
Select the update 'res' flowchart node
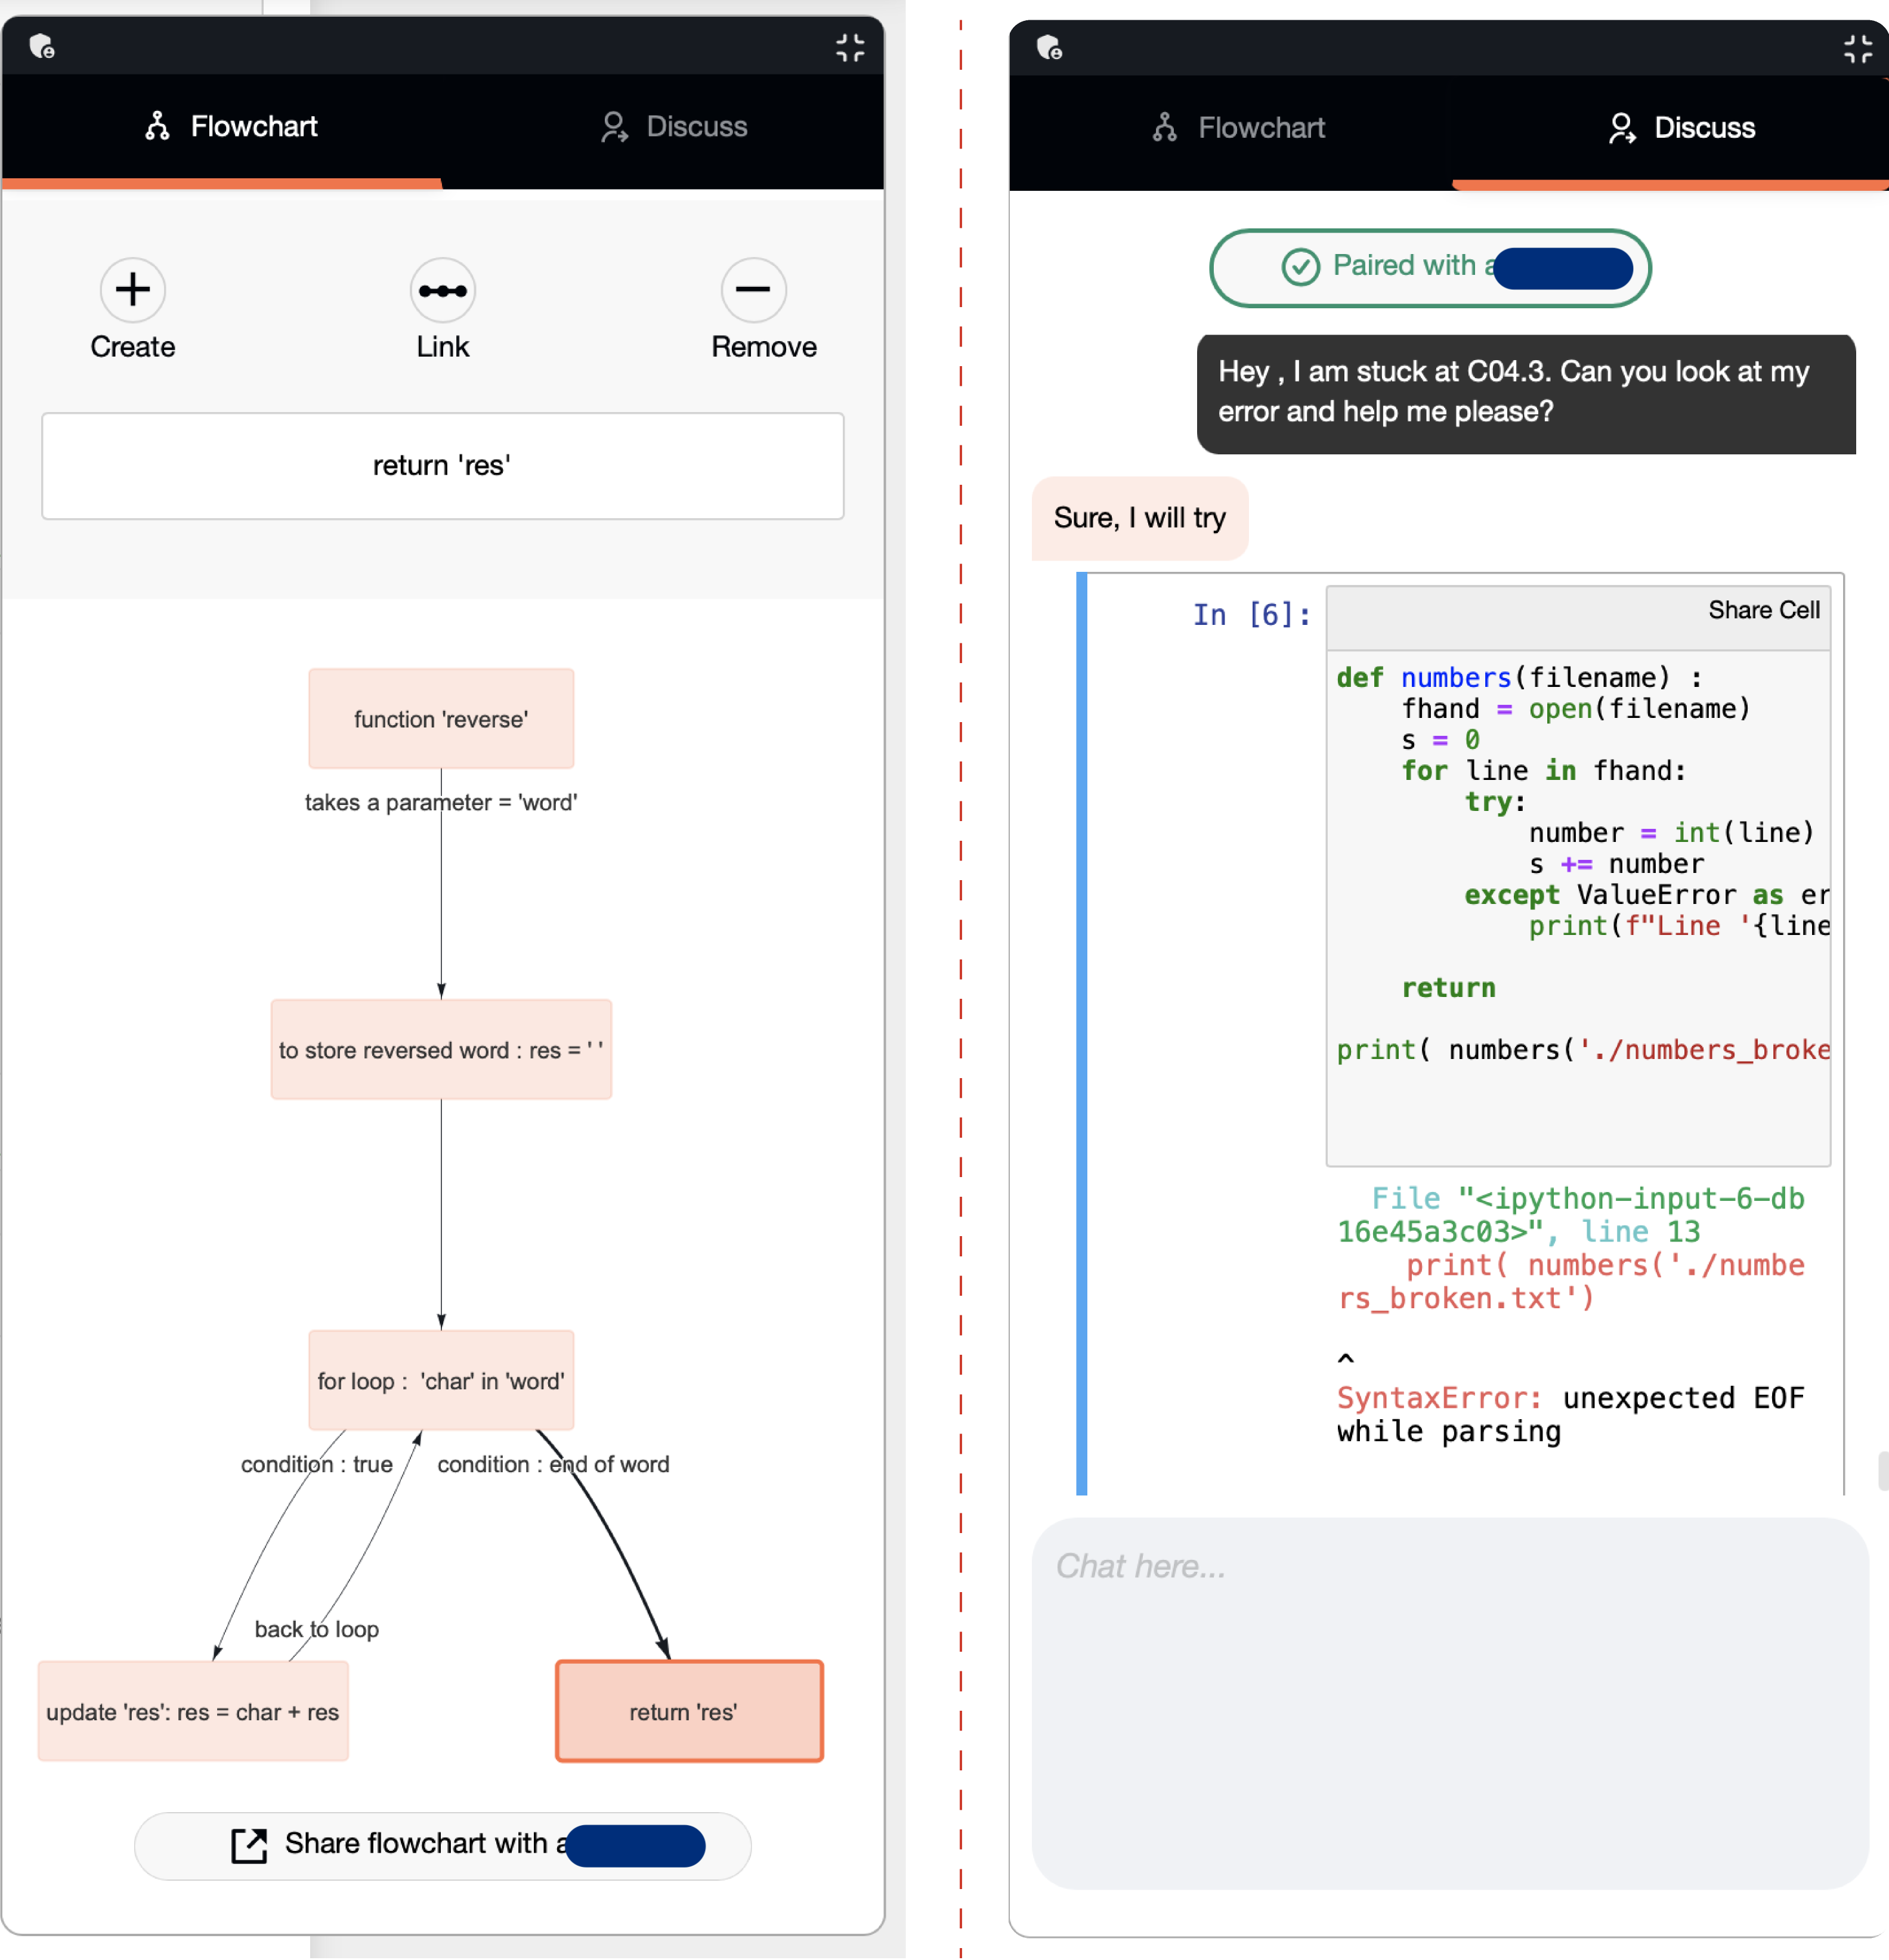click(193, 1711)
